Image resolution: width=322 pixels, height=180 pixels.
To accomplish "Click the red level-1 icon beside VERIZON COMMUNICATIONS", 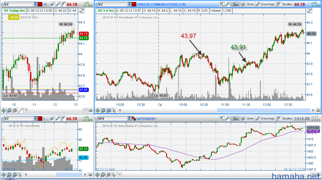I will 134,4.
